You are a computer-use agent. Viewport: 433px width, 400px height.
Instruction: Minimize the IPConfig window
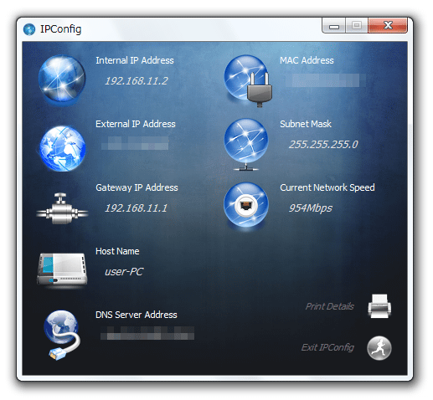pos(334,26)
